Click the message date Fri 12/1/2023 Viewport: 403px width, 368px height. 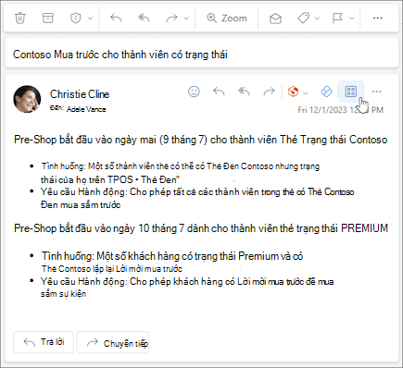click(340, 110)
